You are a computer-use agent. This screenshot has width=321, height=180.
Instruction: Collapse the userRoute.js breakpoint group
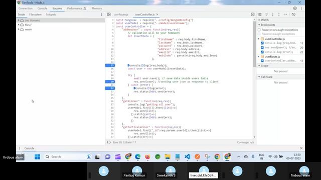coord(259,56)
